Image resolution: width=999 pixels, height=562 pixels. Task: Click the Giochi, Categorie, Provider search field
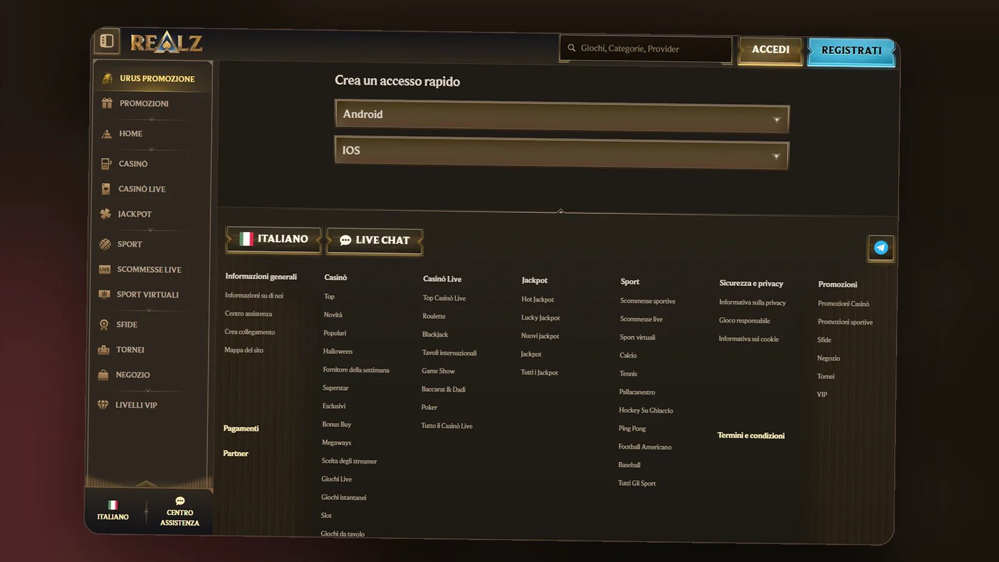coord(646,49)
